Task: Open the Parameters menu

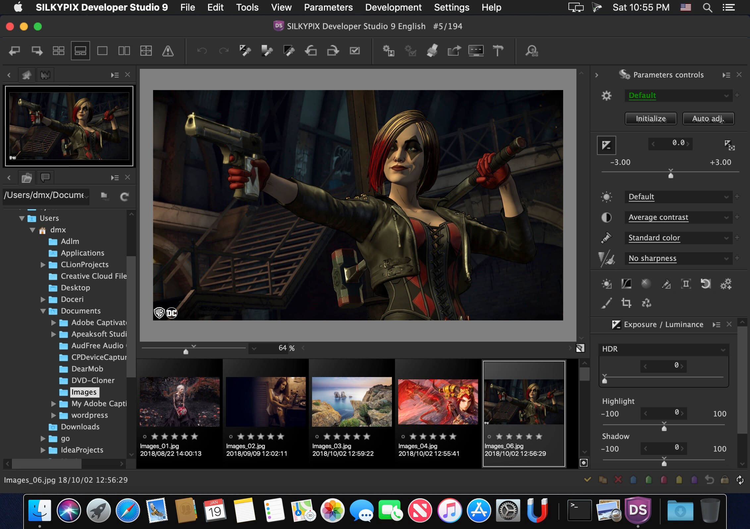Action: (328, 7)
